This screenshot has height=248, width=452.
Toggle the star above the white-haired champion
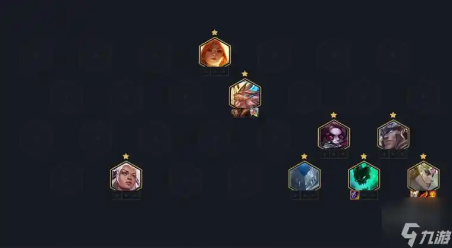point(125,156)
